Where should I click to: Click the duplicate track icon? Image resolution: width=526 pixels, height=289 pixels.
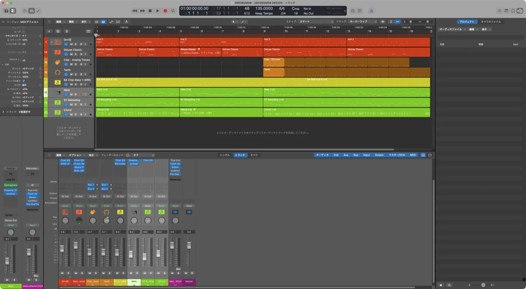58,31
